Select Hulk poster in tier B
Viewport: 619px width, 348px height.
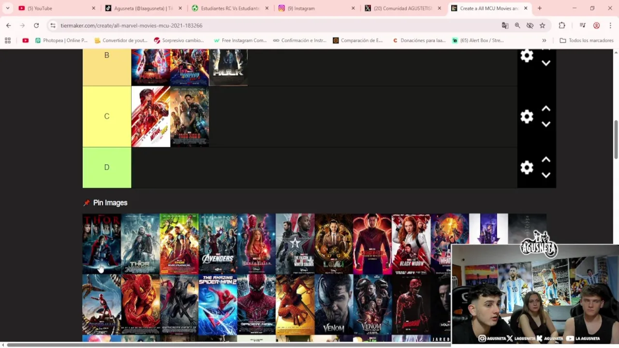coord(228,67)
